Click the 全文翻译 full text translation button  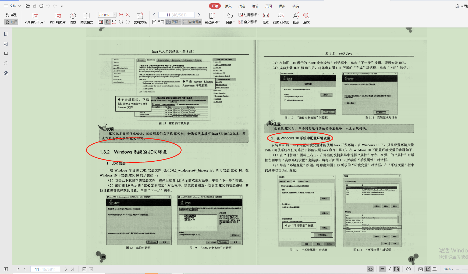(x=248, y=22)
